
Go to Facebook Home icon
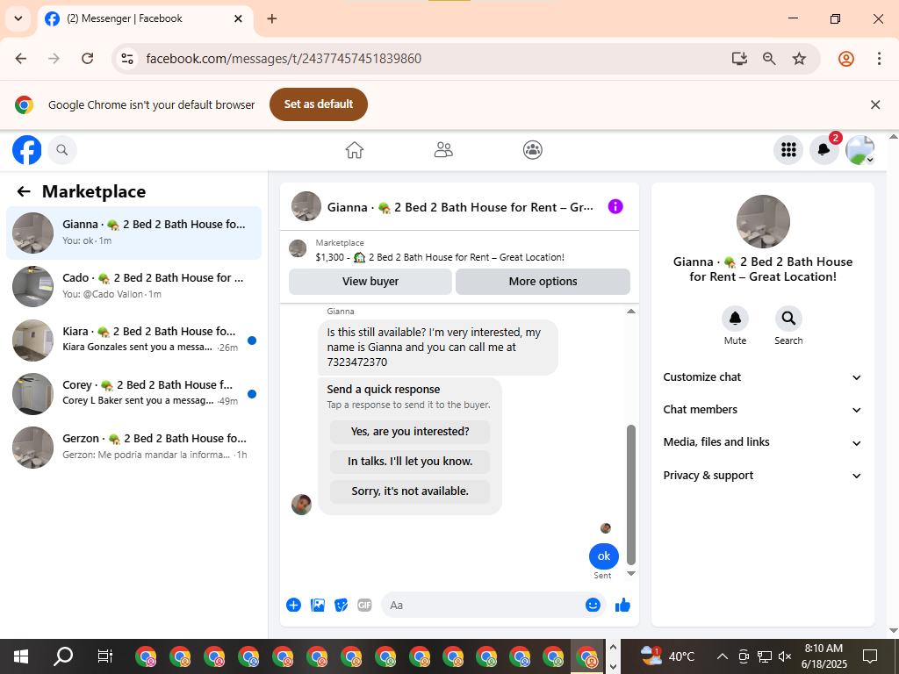point(355,150)
